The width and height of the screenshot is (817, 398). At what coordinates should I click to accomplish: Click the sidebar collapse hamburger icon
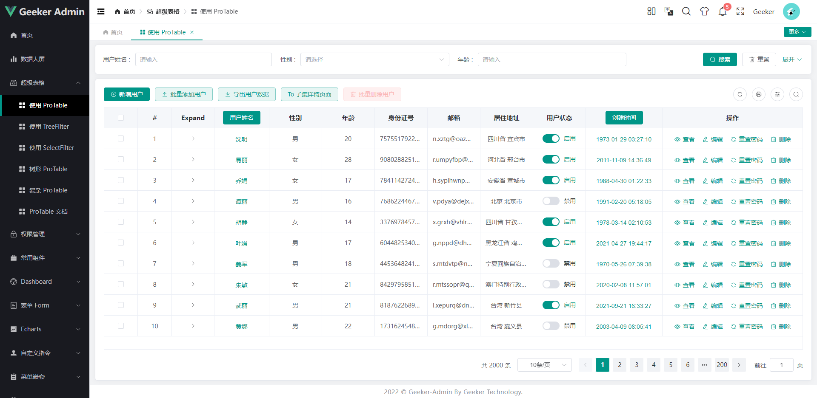pos(101,11)
